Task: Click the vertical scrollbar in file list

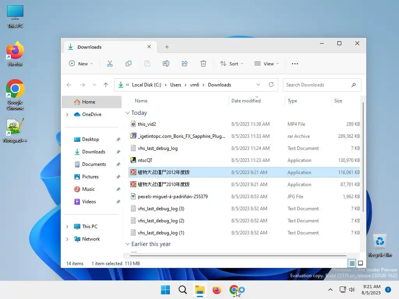Action: click(363, 157)
